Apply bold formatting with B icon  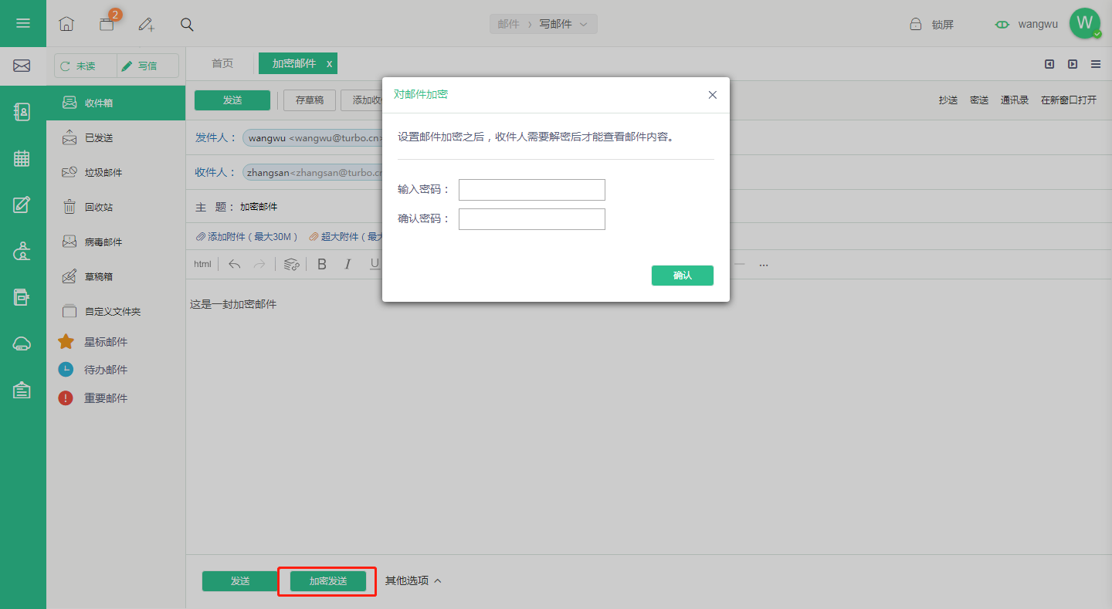click(322, 264)
